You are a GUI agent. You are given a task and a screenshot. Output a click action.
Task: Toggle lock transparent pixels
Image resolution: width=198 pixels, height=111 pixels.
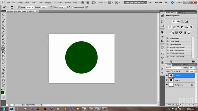coord(171,71)
